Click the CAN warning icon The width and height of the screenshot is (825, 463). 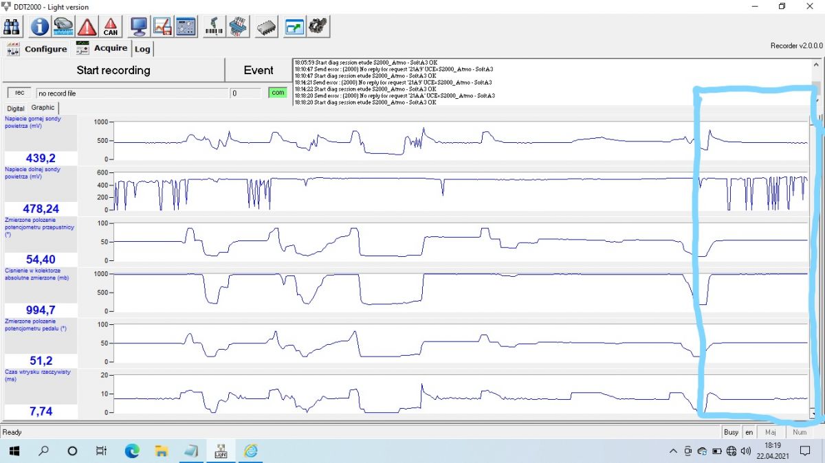coord(111,27)
